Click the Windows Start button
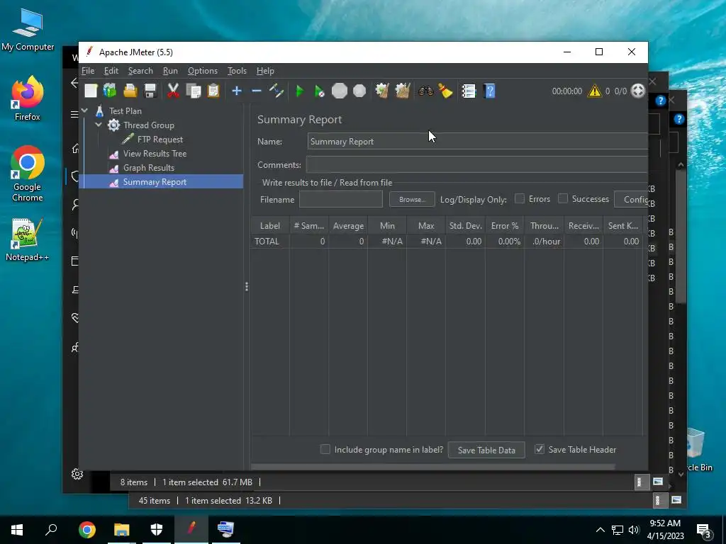This screenshot has height=544, width=726. point(17,530)
